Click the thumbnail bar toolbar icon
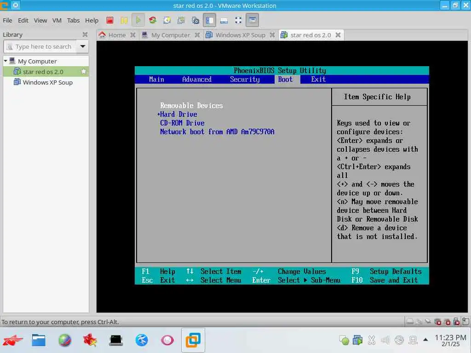 (x=224, y=20)
